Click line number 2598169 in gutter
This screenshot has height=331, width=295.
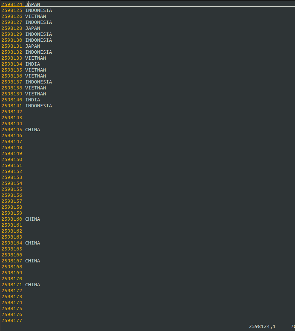coord(12,273)
